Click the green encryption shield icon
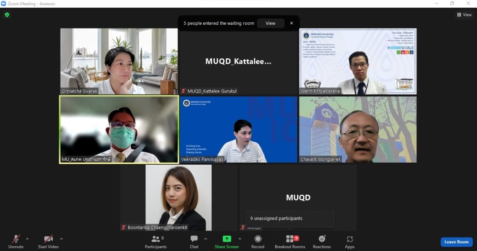The image size is (477, 251). pos(7,15)
